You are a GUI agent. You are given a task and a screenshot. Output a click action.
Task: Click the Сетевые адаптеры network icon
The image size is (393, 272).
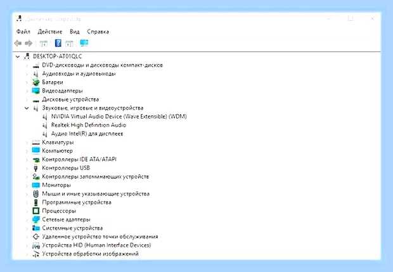(36, 219)
